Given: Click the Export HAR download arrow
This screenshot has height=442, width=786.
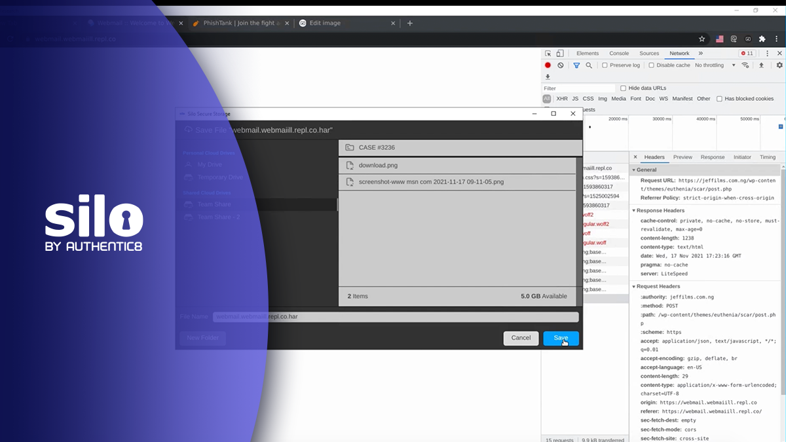Looking at the screenshot, I should coord(548,77).
